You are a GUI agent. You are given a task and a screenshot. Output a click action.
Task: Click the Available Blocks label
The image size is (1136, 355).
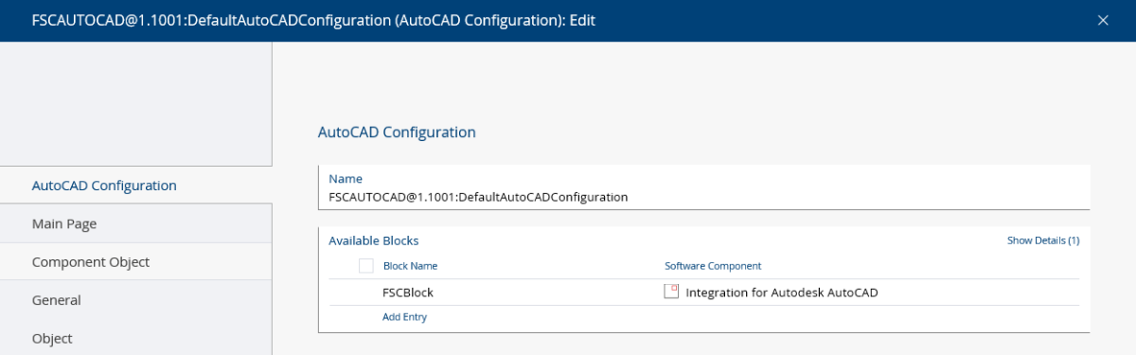373,240
